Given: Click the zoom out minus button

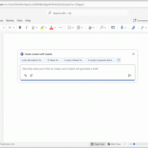Looking at the screenshot, I should (125, 144).
